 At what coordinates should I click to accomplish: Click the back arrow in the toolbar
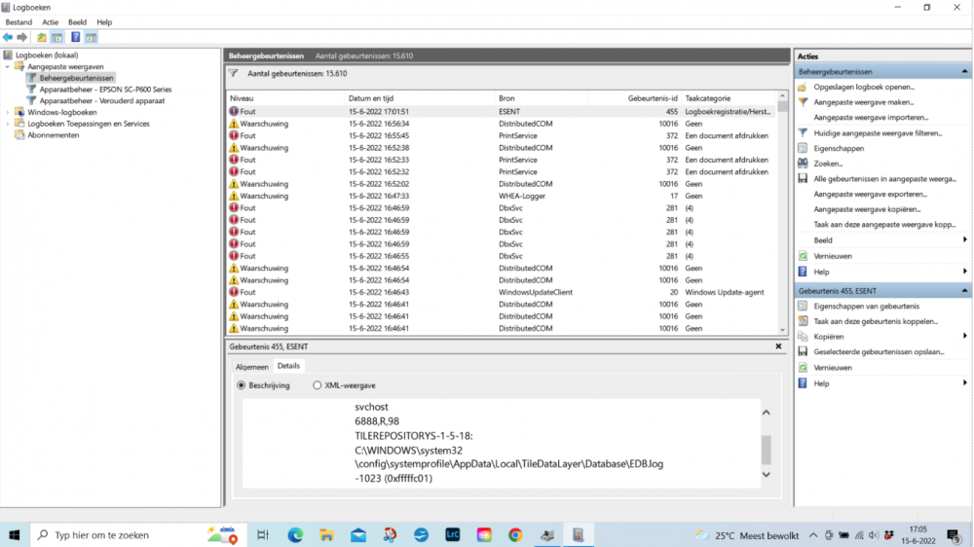point(8,37)
